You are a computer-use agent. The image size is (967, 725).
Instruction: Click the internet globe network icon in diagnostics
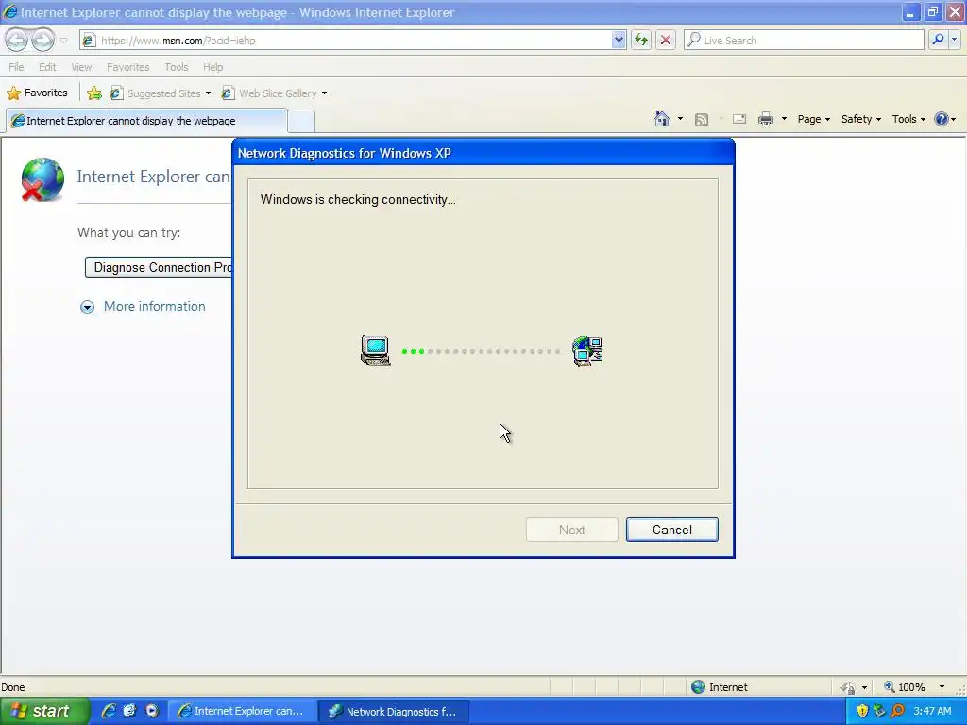coord(587,351)
